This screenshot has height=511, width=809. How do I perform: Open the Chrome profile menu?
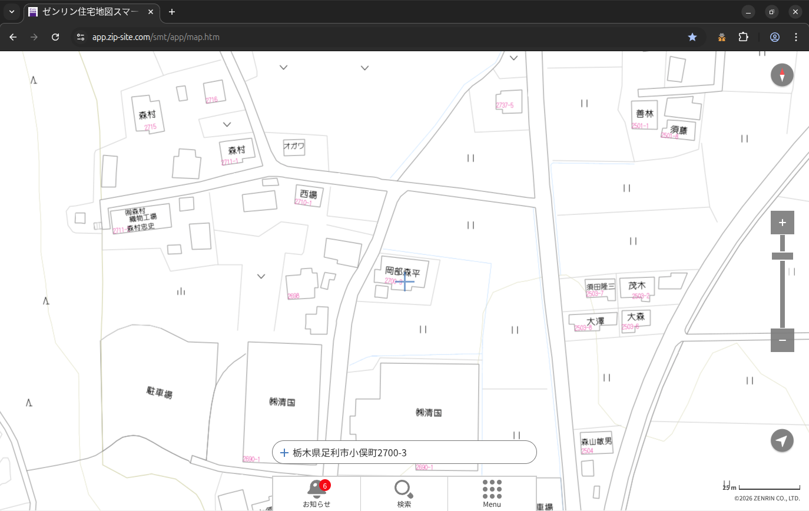(774, 37)
